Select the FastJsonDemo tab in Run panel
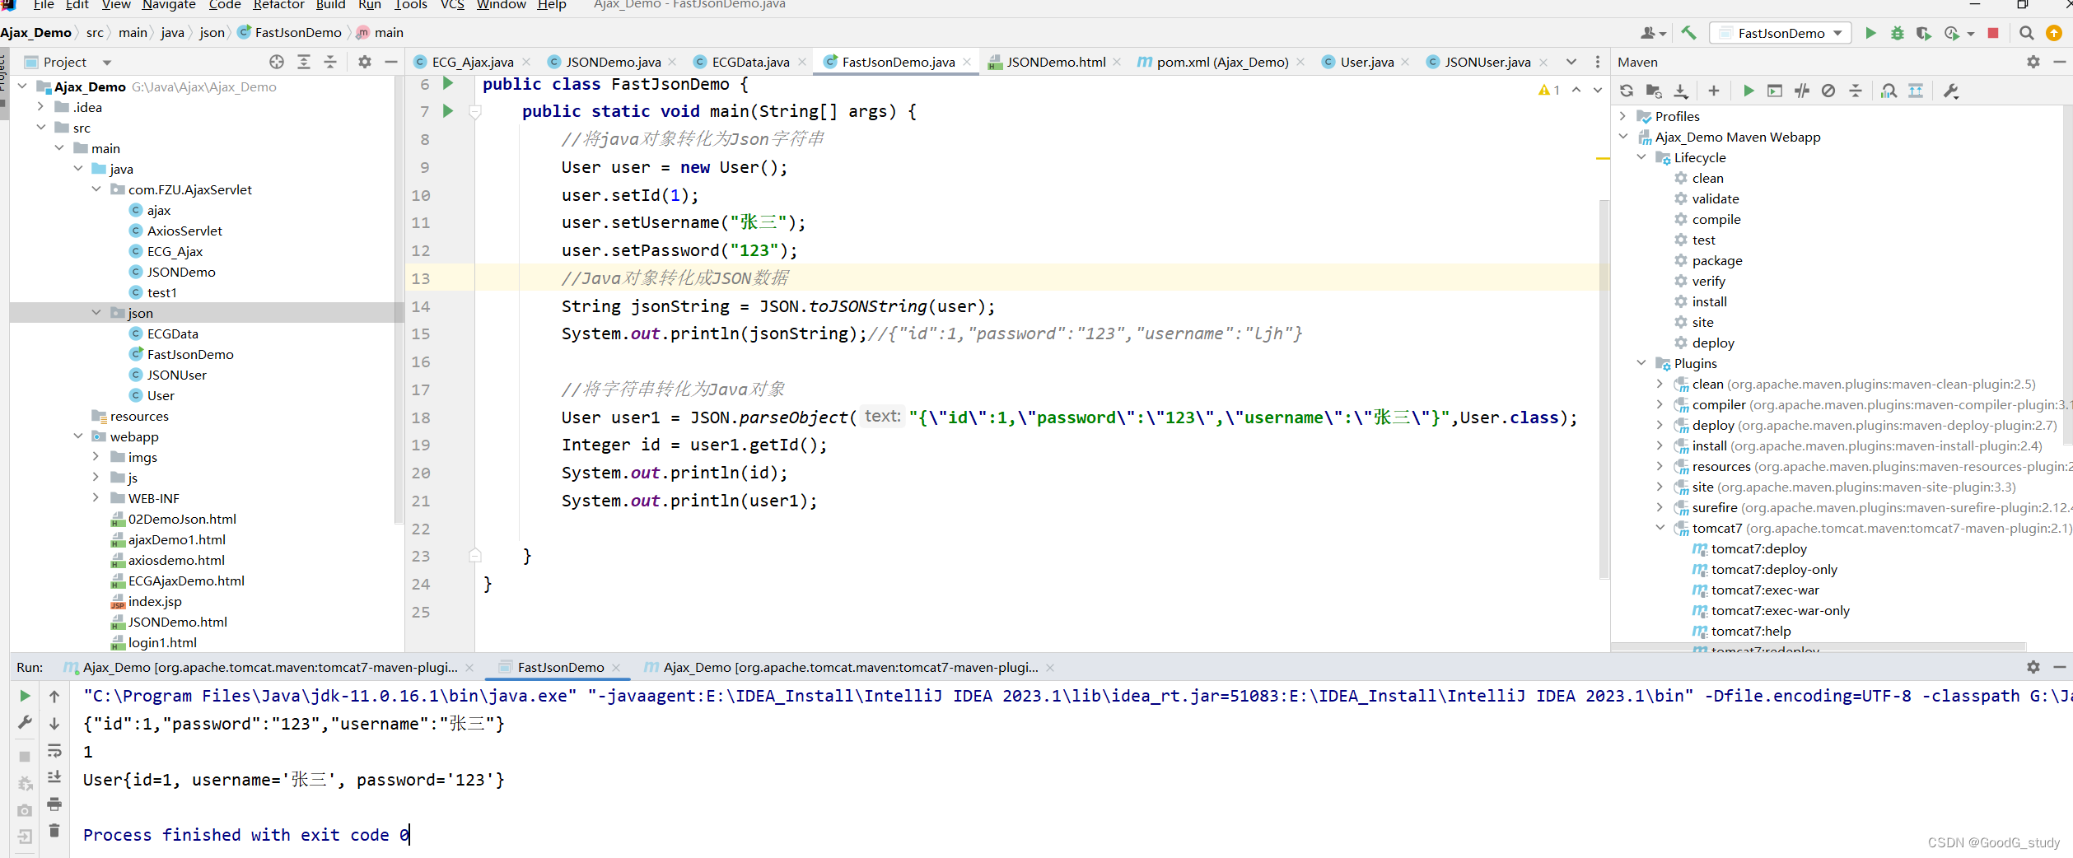Screen dimensions: 2073x858 (x=558, y=667)
